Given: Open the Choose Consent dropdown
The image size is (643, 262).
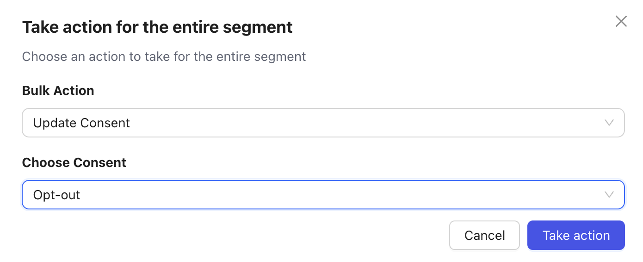Looking at the screenshot, I should pos(323,195).
